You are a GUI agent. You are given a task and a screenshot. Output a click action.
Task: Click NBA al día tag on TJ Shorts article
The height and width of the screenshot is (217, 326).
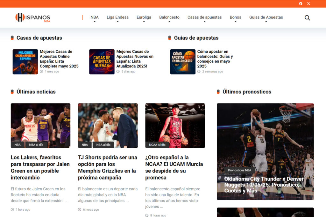103,145
